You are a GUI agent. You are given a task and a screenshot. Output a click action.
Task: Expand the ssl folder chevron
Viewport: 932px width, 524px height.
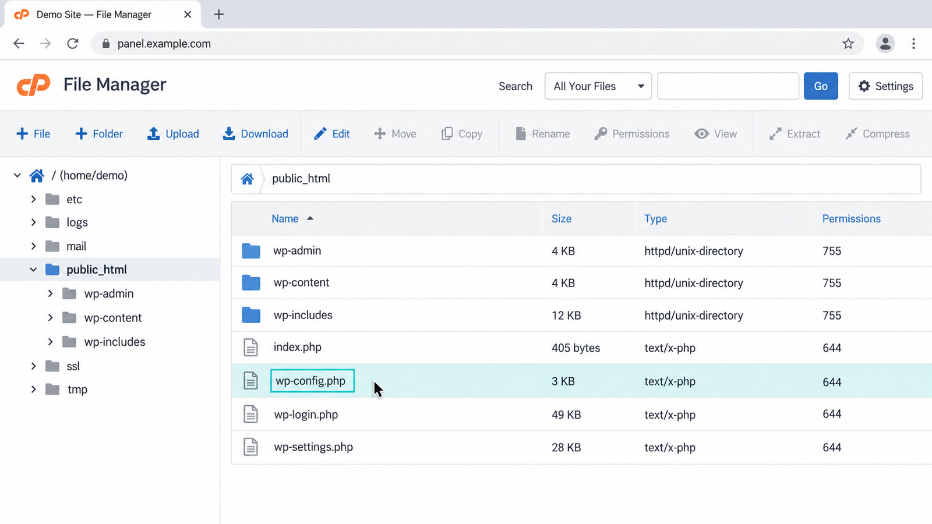tap(33, 366)
